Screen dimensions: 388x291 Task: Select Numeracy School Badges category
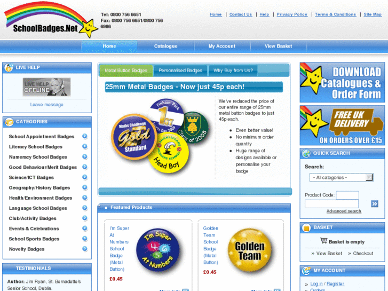point(38,157)
